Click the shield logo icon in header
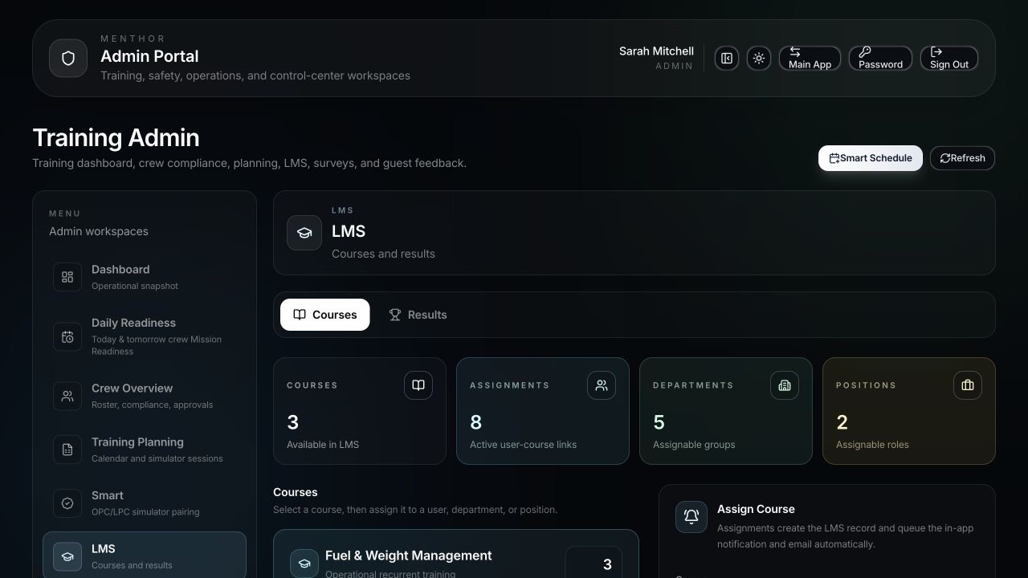Viewport: 1028px width, 578px height. point(68,59)
